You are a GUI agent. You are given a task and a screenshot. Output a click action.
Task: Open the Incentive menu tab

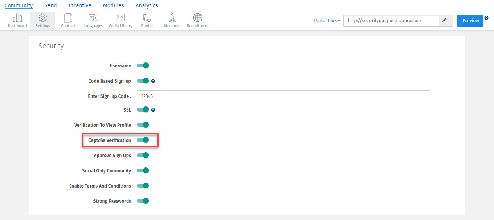[80, 5]
